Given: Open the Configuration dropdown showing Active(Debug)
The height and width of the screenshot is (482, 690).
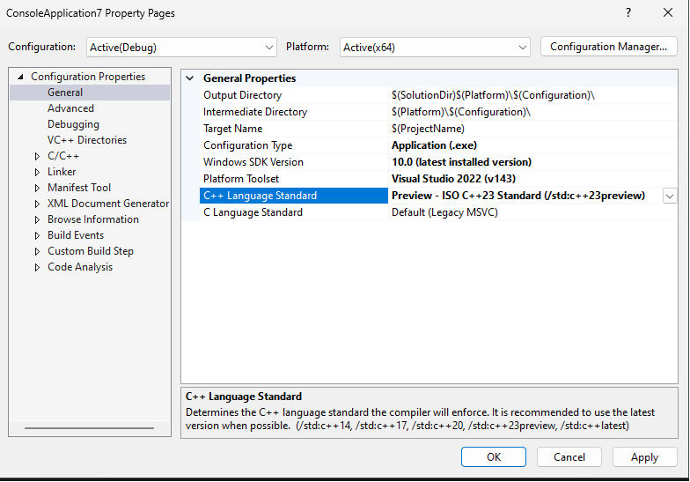Looking at the screenshot, I should click(x=181, y=48).
